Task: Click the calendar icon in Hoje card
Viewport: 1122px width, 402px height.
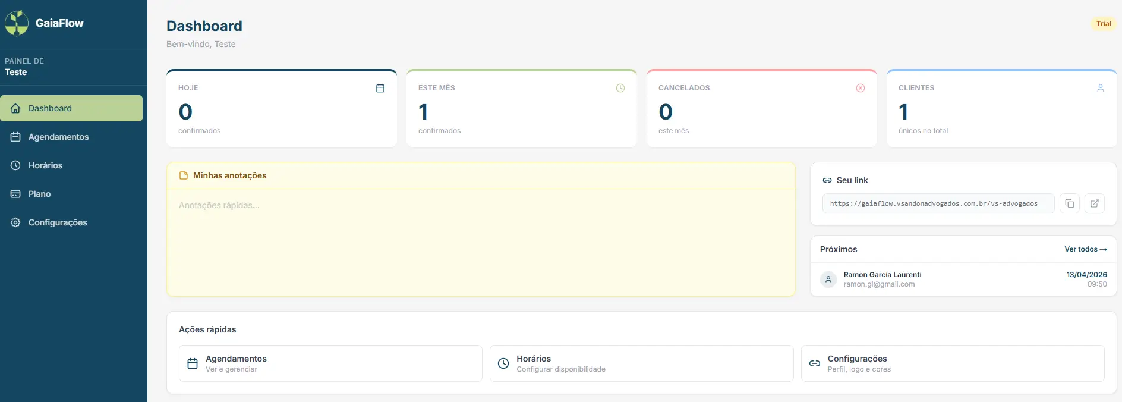Action: click(380, 88)
